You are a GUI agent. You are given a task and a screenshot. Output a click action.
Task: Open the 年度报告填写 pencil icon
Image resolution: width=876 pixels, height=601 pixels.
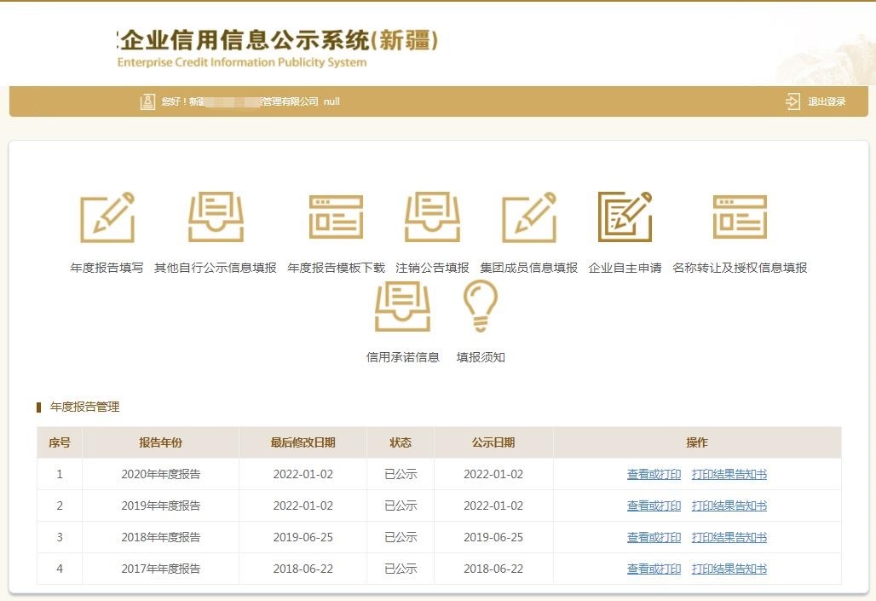(107, 217)
